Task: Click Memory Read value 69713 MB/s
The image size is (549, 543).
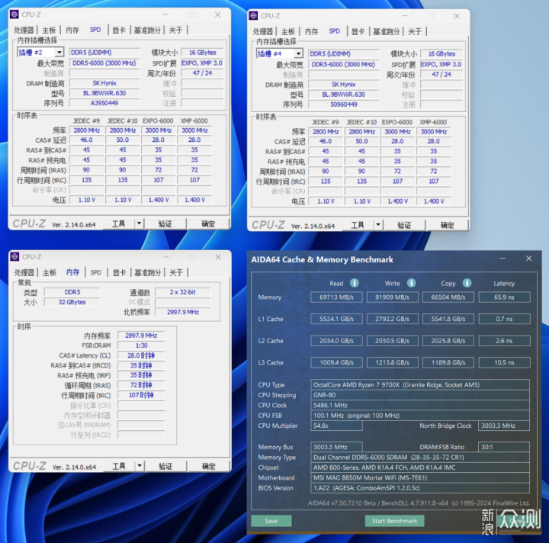Action: tap(336, 297)
